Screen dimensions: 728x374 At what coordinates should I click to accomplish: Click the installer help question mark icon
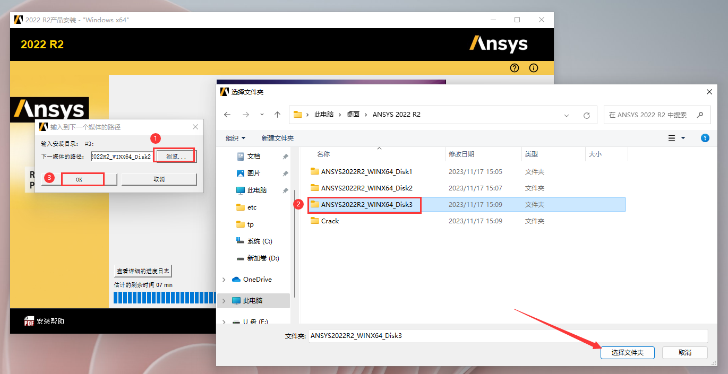pyautogui.click(x=514, y=68)
